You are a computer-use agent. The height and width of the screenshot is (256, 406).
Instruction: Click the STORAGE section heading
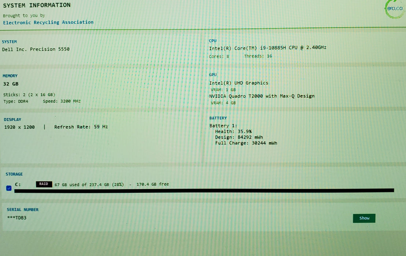click(x=14, y=174)
